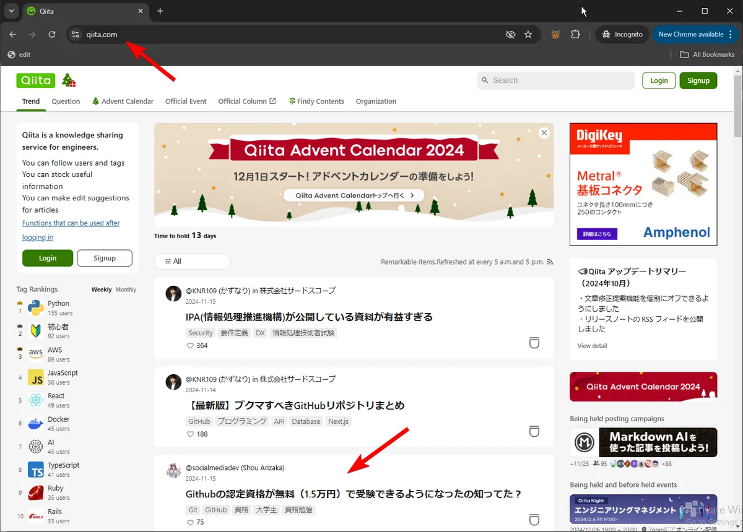Click the tracking protection eye icon

[510, 35]
